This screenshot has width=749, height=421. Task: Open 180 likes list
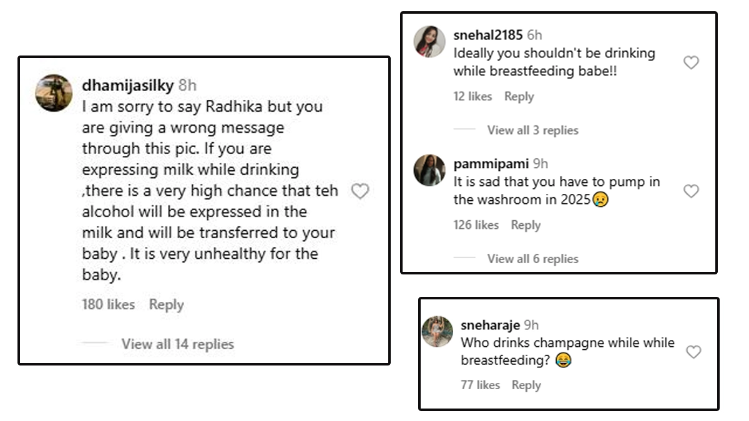coord(108,305)
